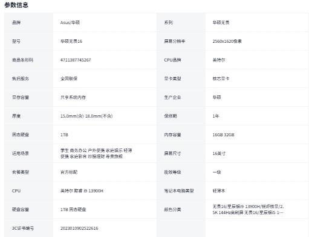
Task: Select the 适用场景 label
Action: tap(21, 153)
